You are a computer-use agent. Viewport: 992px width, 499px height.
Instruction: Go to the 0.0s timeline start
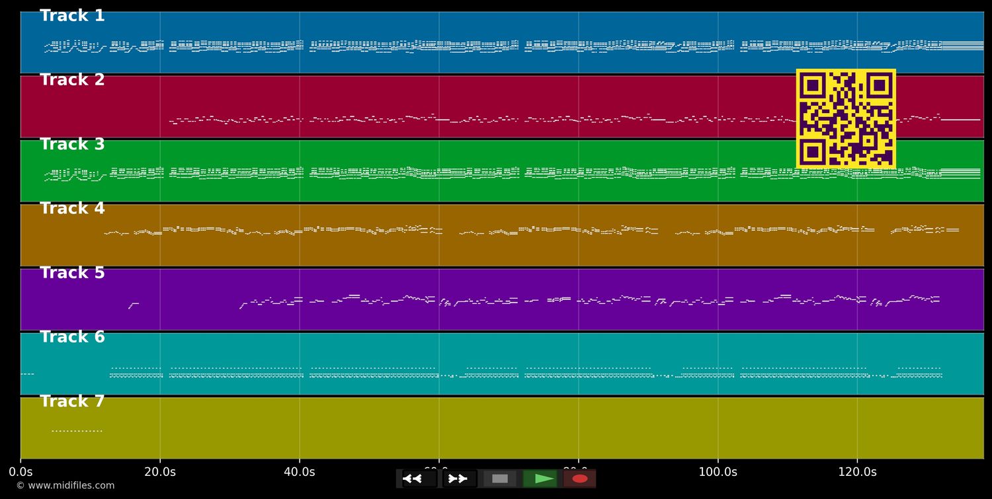[x=21, y=472]
